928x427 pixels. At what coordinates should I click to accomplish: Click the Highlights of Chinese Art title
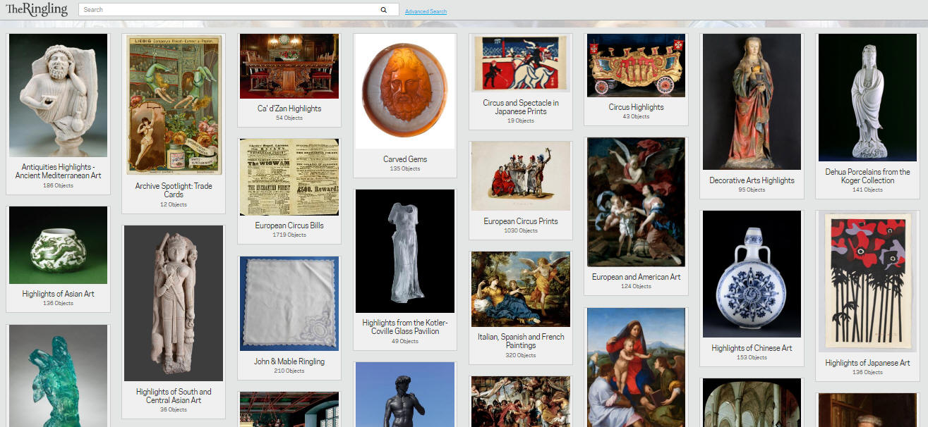pos(752,348)
